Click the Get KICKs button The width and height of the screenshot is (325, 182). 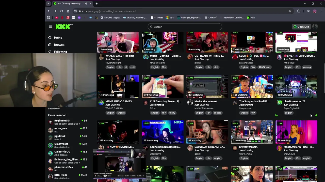tap(301, 27)
